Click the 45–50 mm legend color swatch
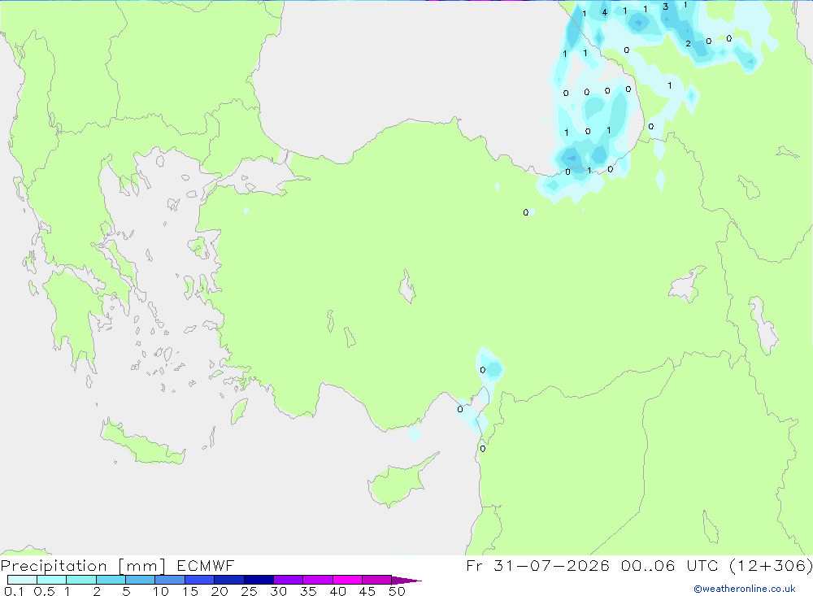Screen dimensions: 813x596 [x=377, y=580]
